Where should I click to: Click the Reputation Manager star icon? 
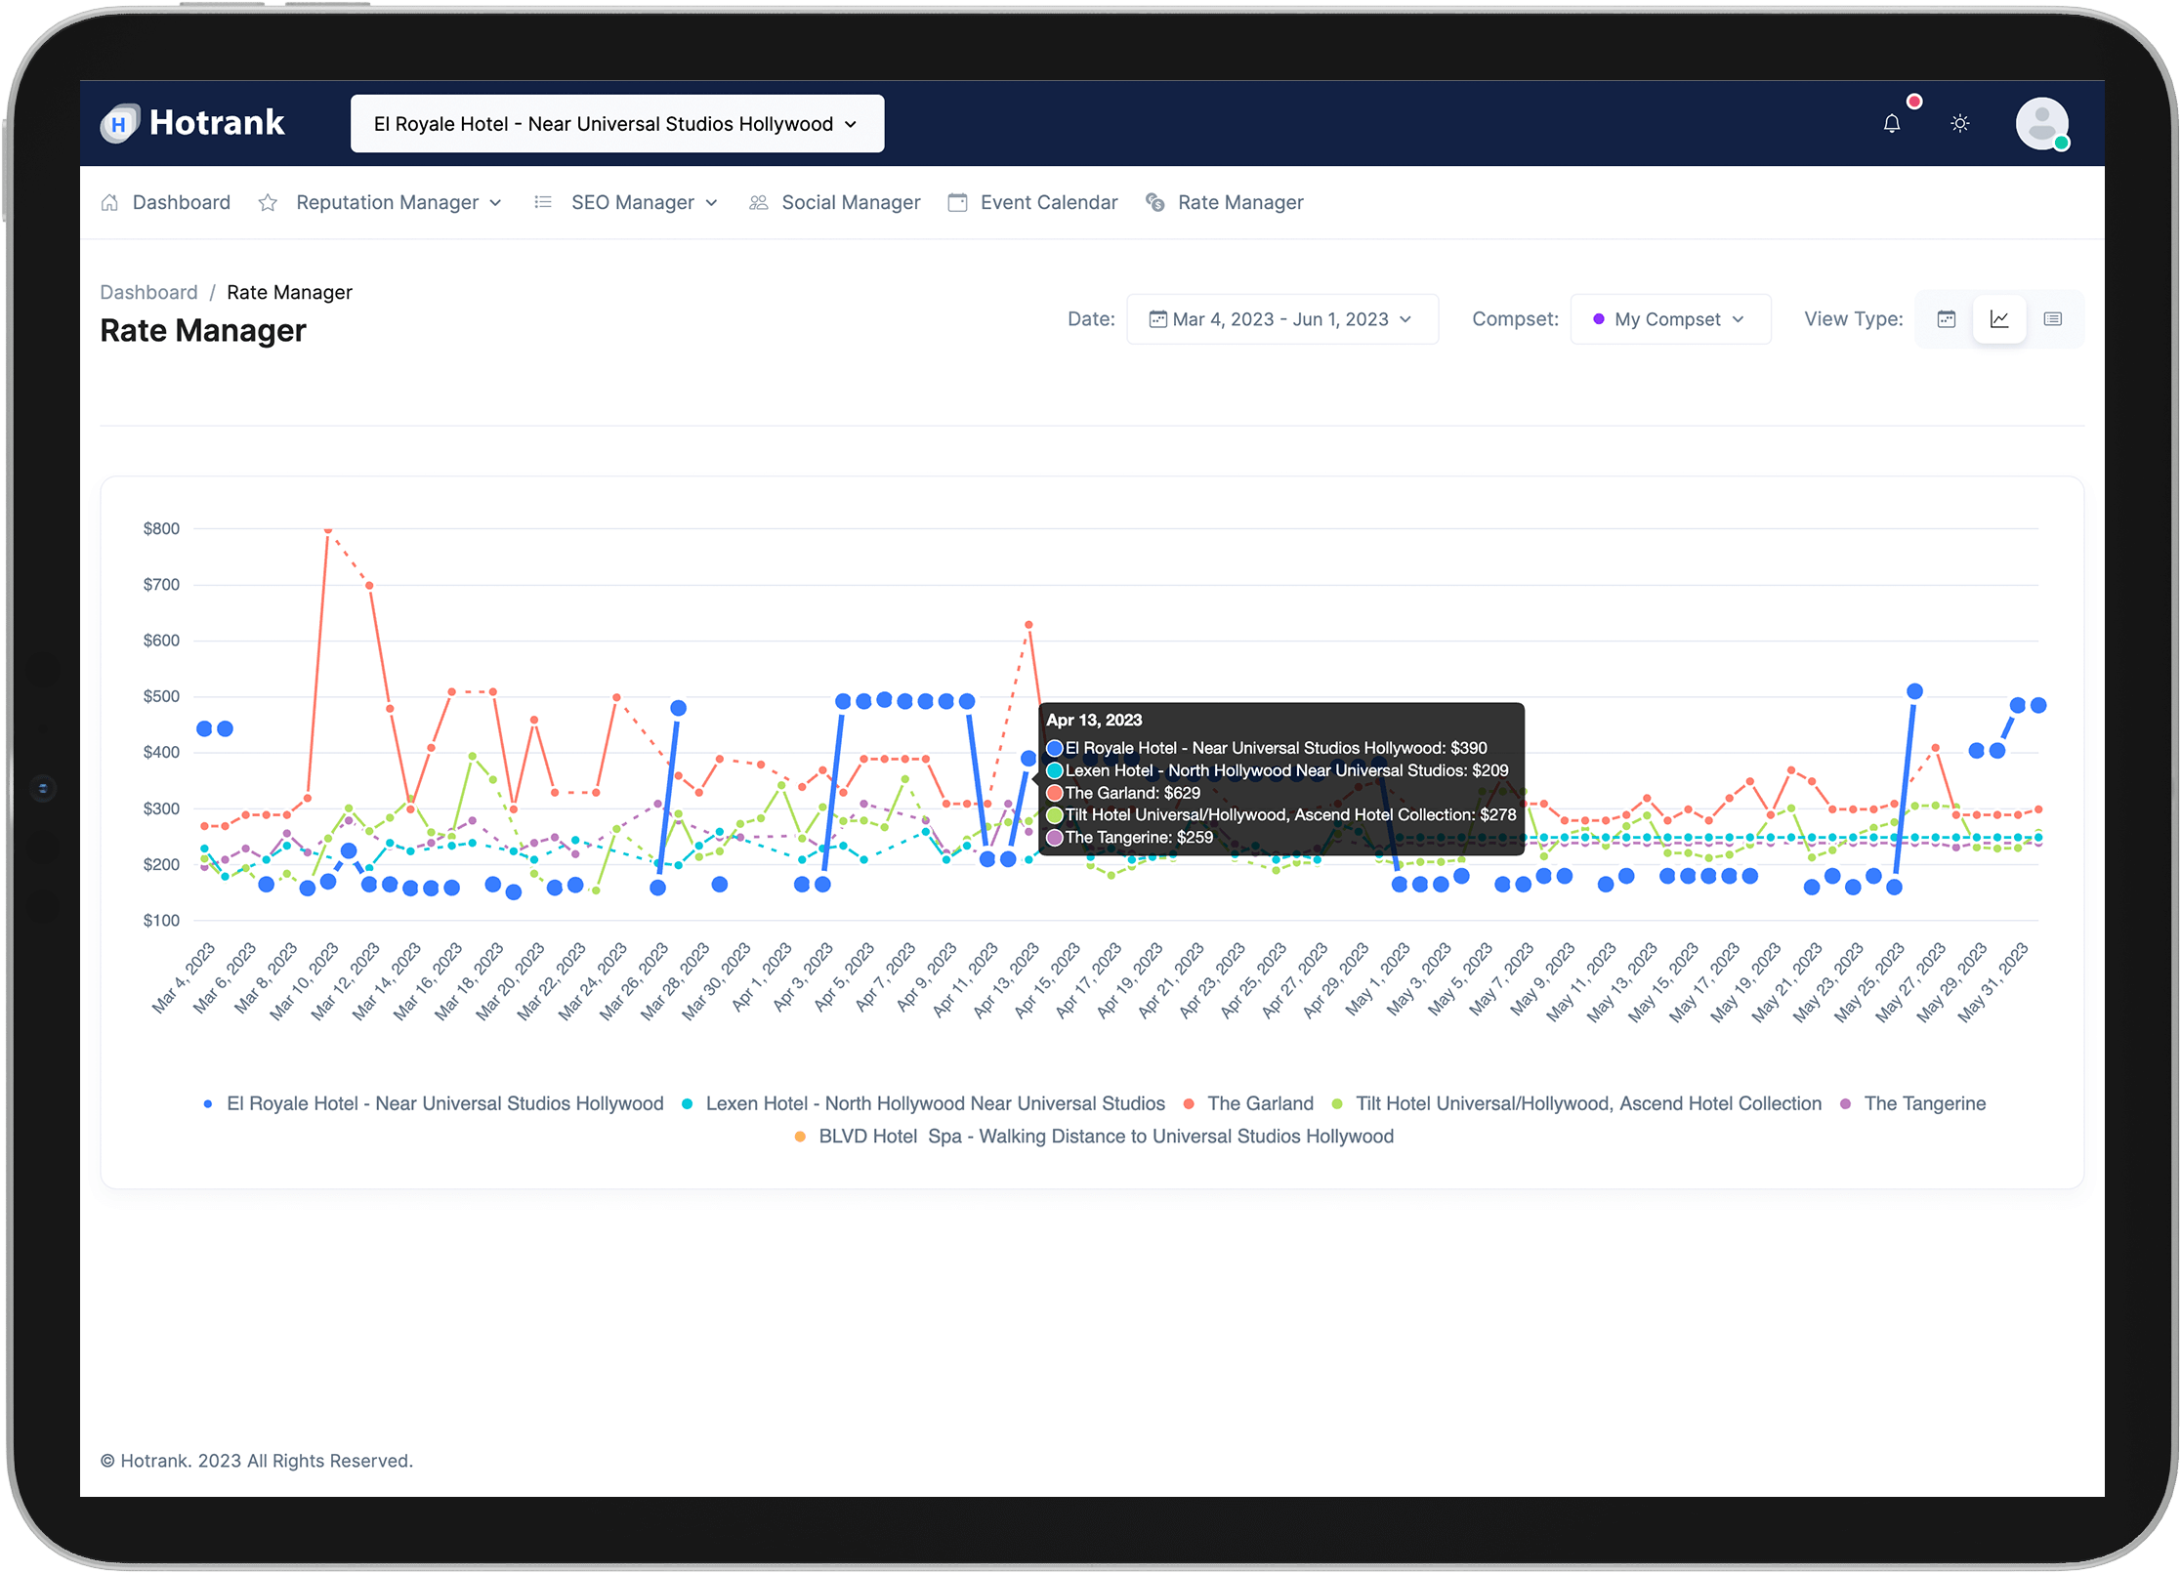(x=268, y=202)
